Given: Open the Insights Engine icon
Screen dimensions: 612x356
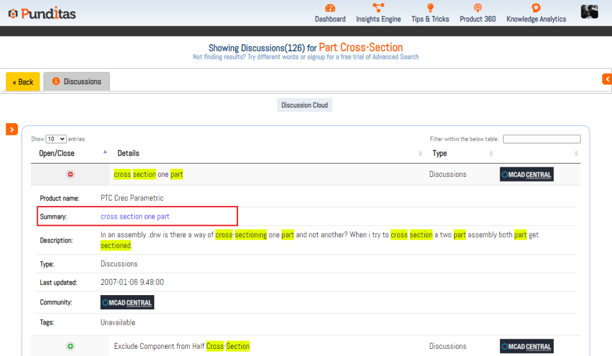Looking at the screenshot, I should [378, 8].
